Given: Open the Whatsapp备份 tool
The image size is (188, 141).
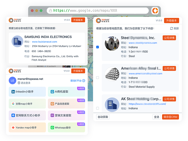Looking at the screenshot, I should pyautogui.click(x=66, y=127).
